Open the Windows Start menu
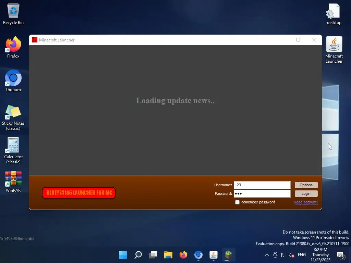Screen dimensions: 351x263 pyautogui.click(x=123, y=255)
